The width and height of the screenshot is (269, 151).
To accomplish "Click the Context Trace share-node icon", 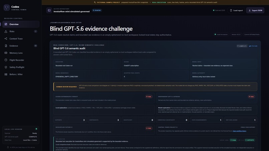I will pyautogui.click(x=6, y=39).
